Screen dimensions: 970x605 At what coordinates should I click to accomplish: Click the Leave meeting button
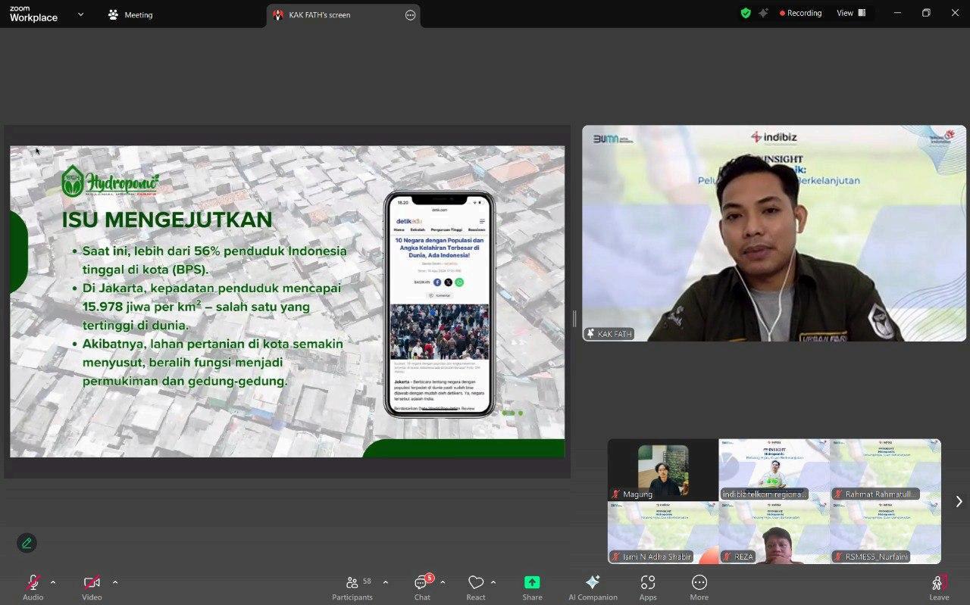click(x=939, y=587)
